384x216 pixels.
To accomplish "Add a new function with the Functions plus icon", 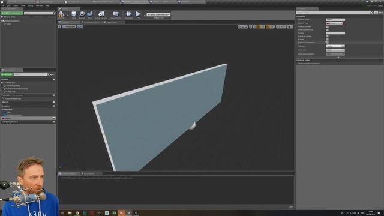I will pos(54,95).
